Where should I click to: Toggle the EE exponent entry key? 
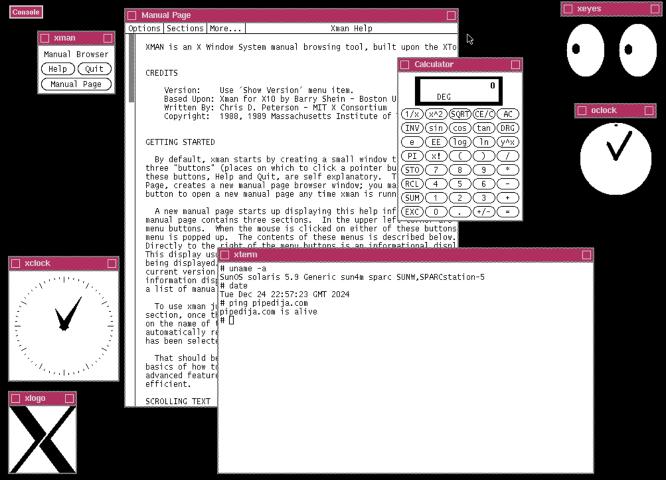(x=436, y=142)
